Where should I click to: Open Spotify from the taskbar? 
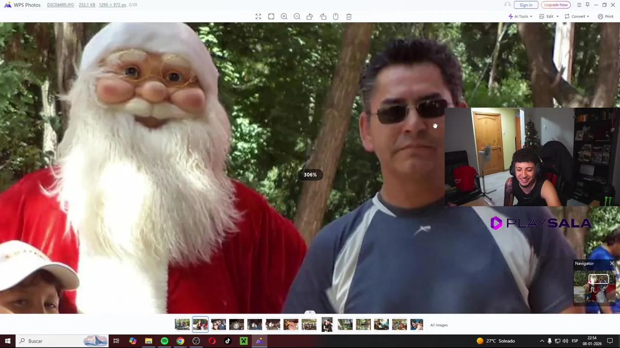pyautogui.click(x=164, y=341)
